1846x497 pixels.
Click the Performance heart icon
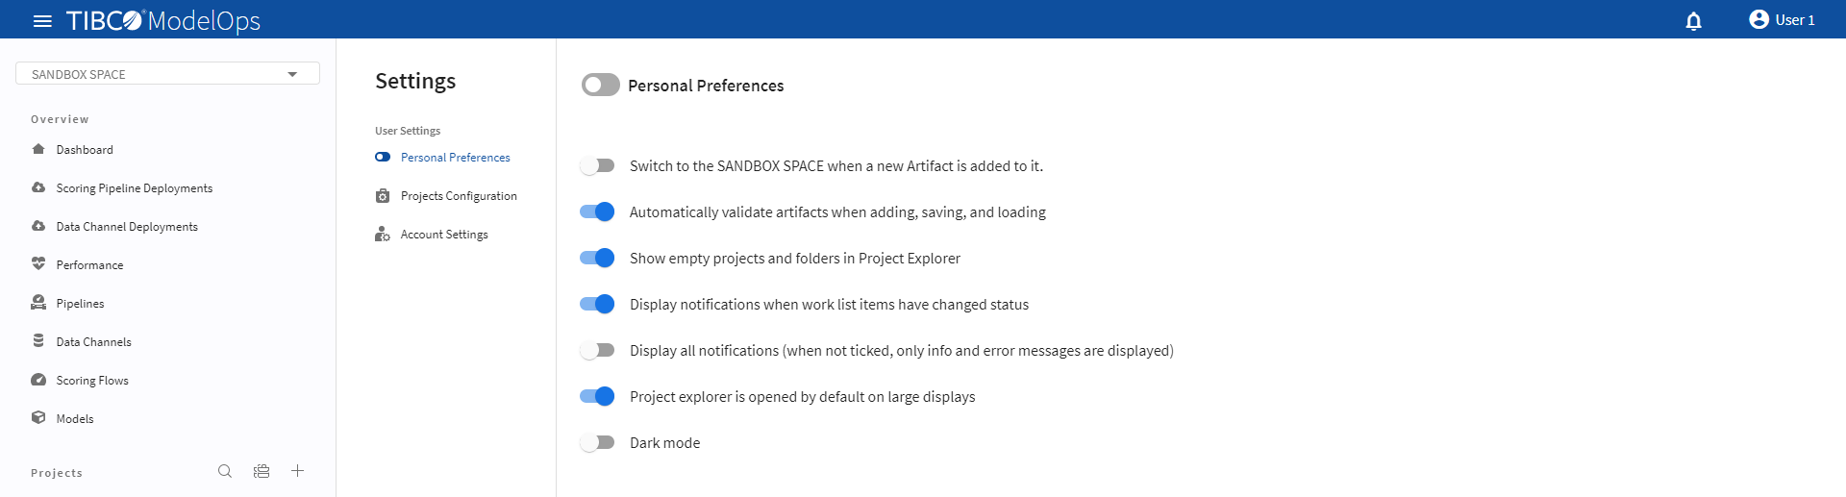(38, 264)
